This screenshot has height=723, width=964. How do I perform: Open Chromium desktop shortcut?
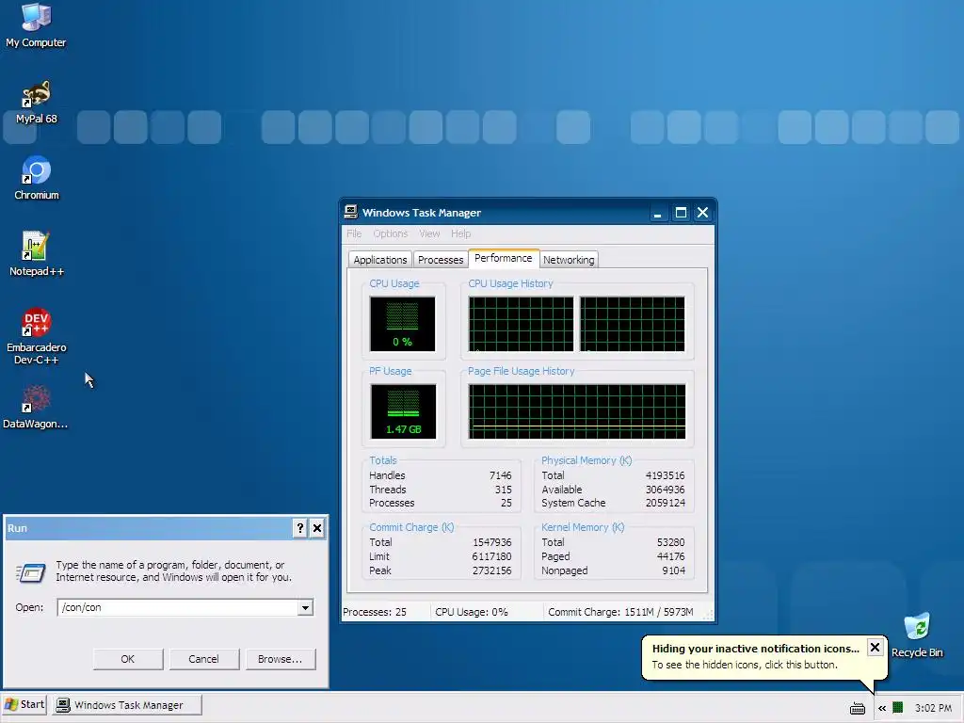pos(36,178)
